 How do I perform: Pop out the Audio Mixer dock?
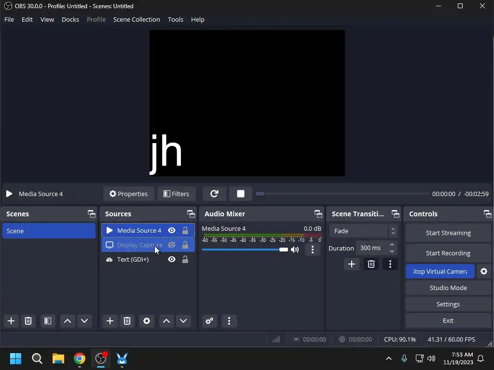click(x=318, y=214)
